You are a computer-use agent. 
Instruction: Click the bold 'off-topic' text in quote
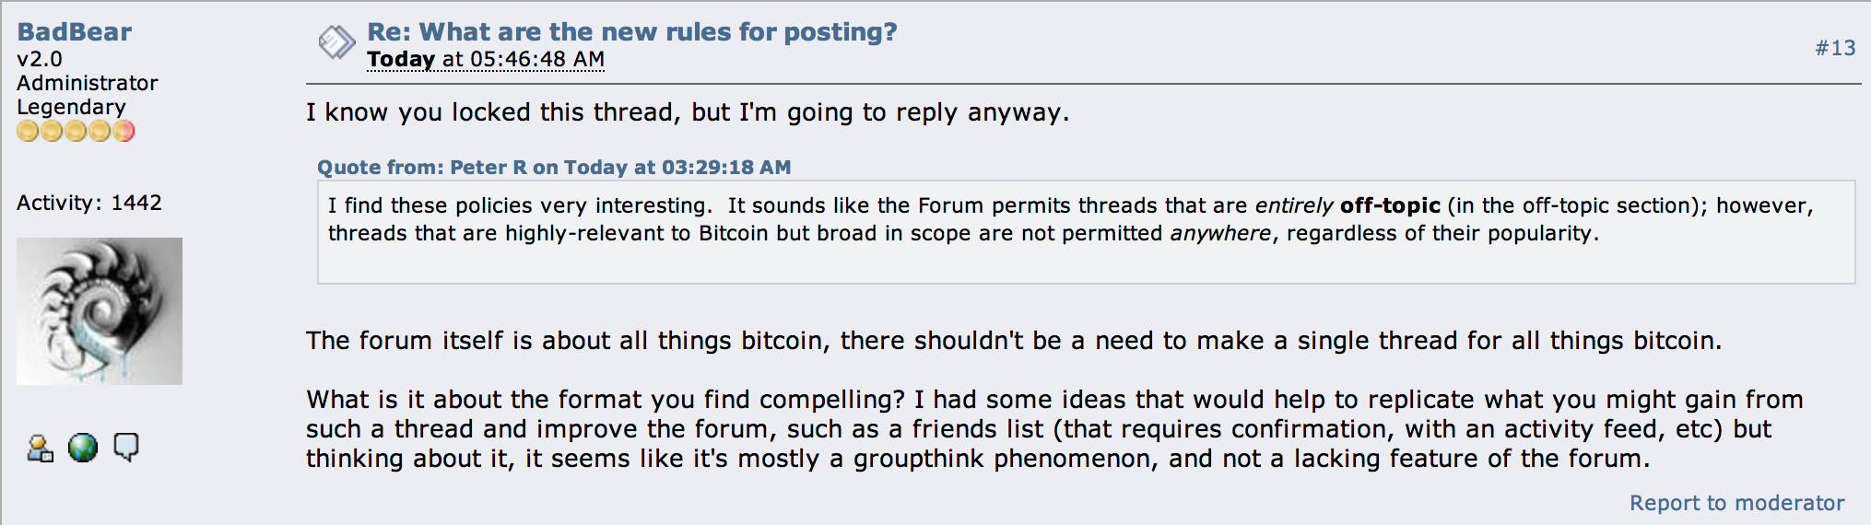coord(1390,205)
